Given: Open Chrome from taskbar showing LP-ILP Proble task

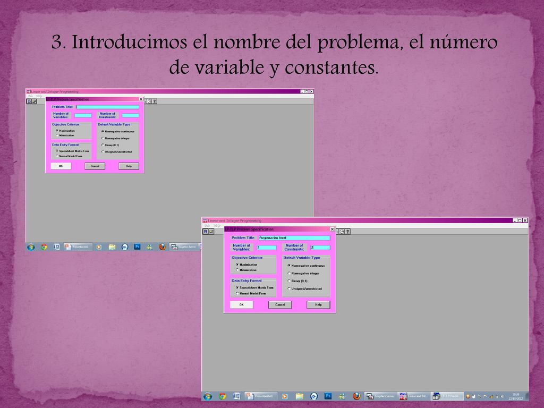Looking at the screenshot, I should click(223, 396).
